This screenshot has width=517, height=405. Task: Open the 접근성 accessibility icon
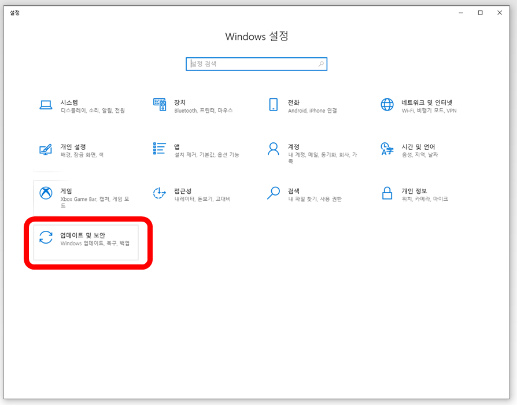[160, 193]
